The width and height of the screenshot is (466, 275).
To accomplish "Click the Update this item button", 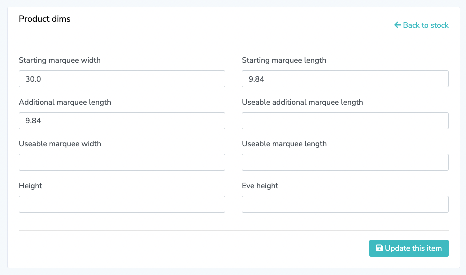I will click(x=409, y=248).
